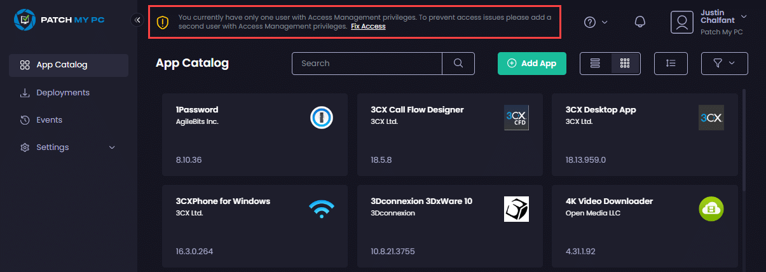Screen dimensions: 766x272
Task: Switch to grid view layout
Action: click(625, 64)
